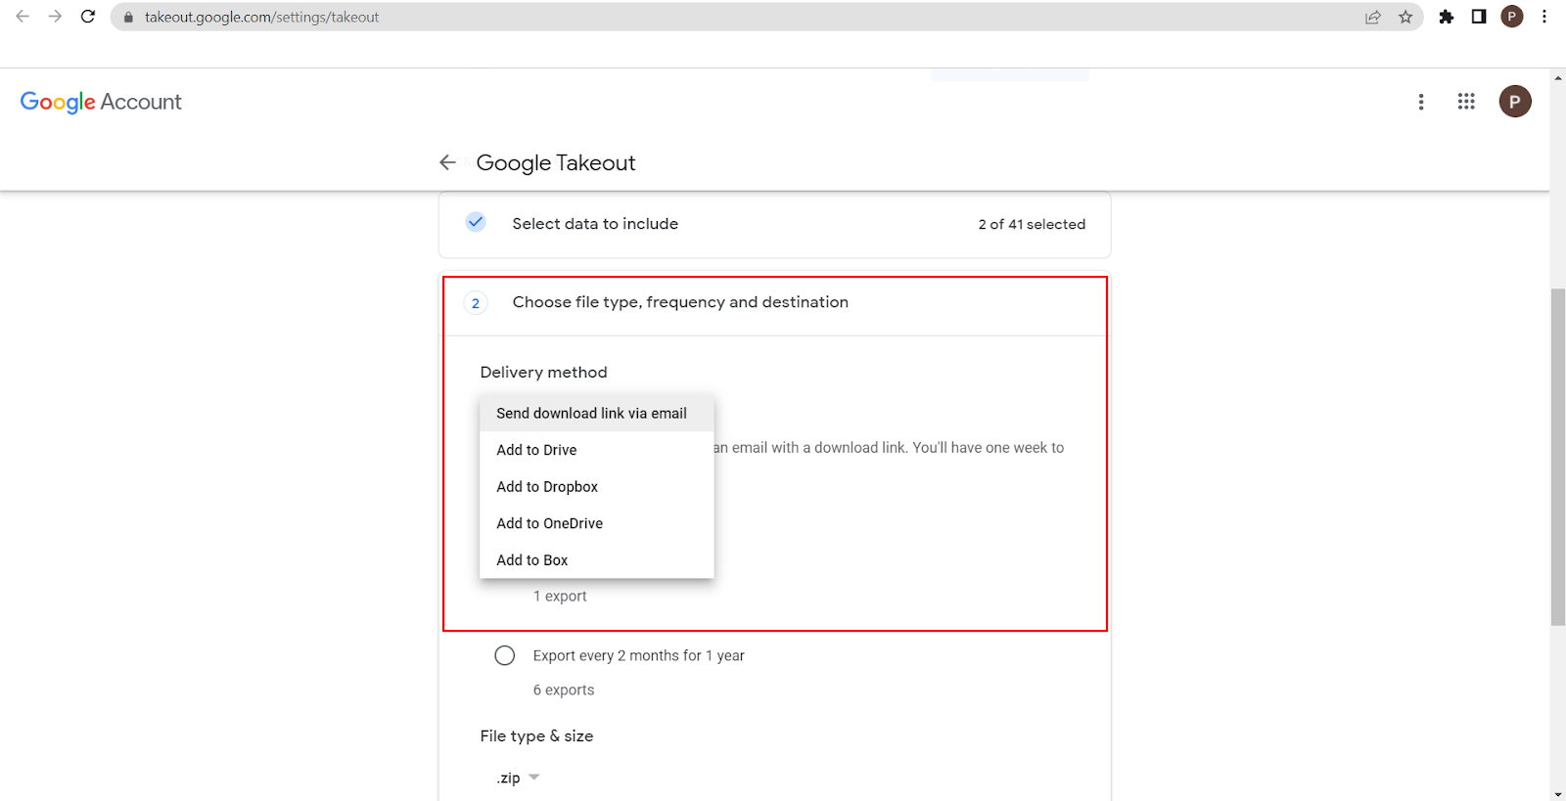Image resolution: width=1566 pixels, height=801 pixels.
Task: Bookmark this page with star icon
Action: pos(1405,17)
